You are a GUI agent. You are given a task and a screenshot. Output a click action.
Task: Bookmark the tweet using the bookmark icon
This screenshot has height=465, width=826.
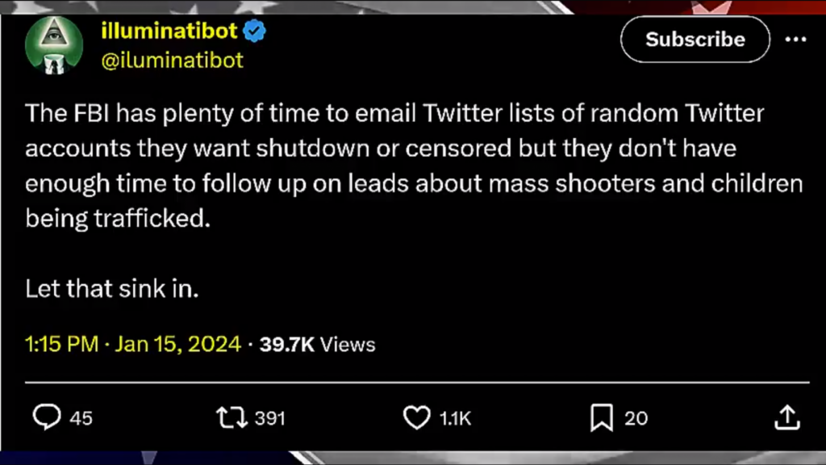tap(601, 417)
